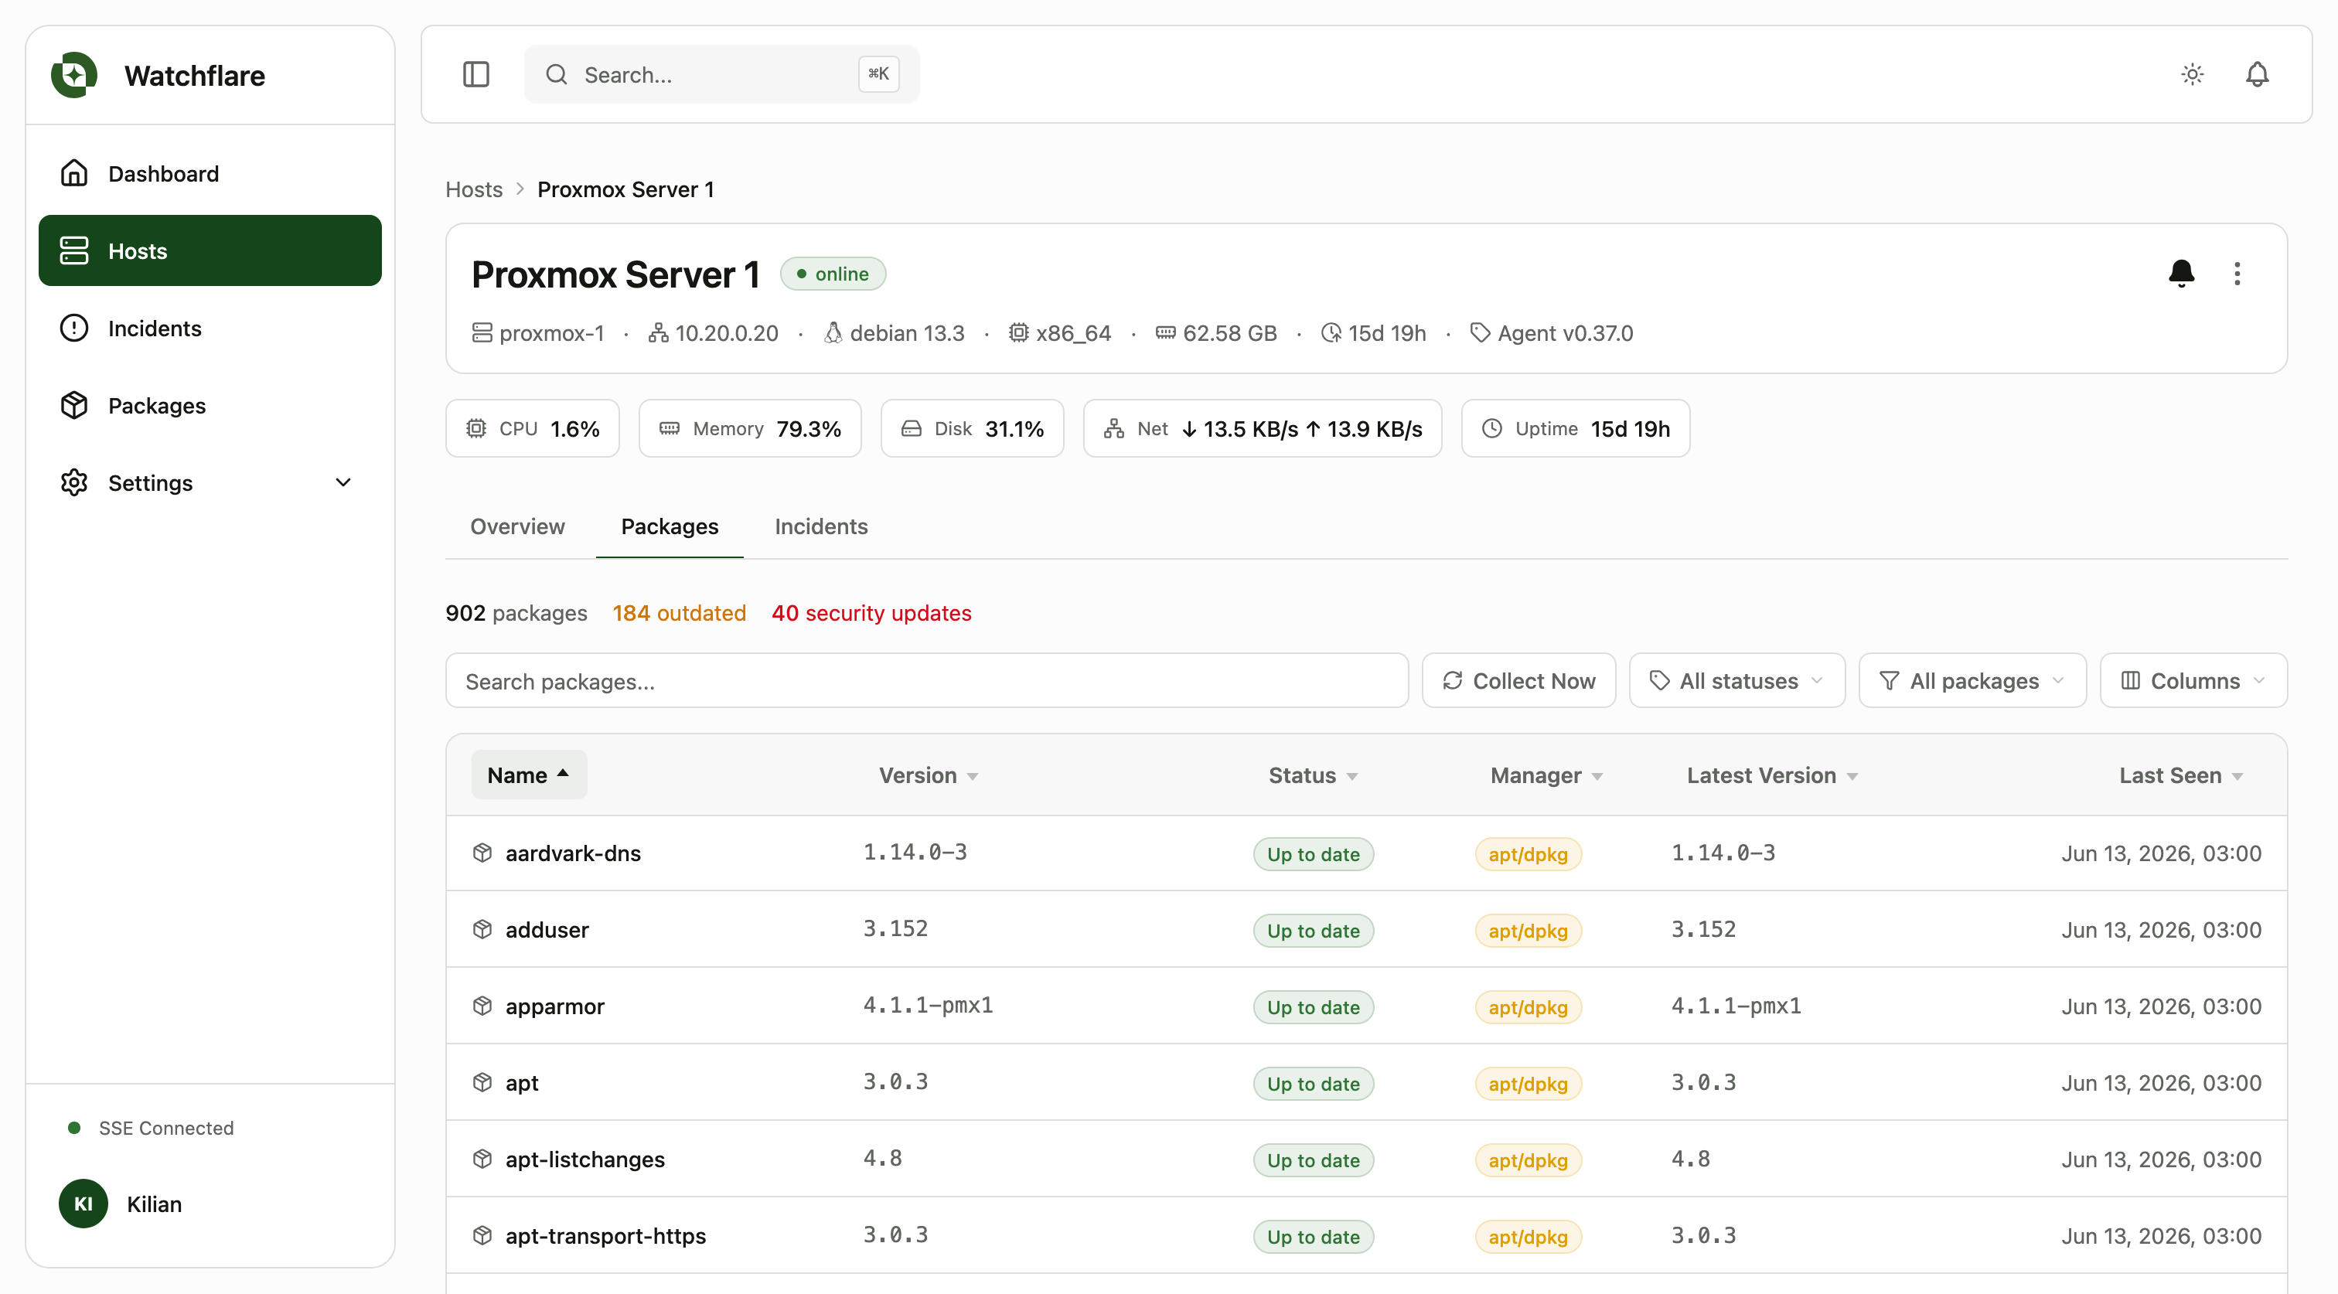This screenshot has height=1294, width=2338.
Task: Open the Status column sort menu
Action: (1312, 775)
